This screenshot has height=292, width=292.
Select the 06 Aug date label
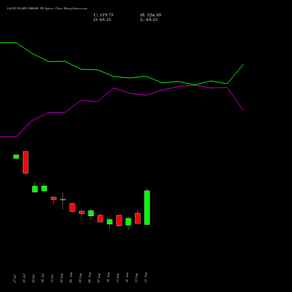[89, 278]
